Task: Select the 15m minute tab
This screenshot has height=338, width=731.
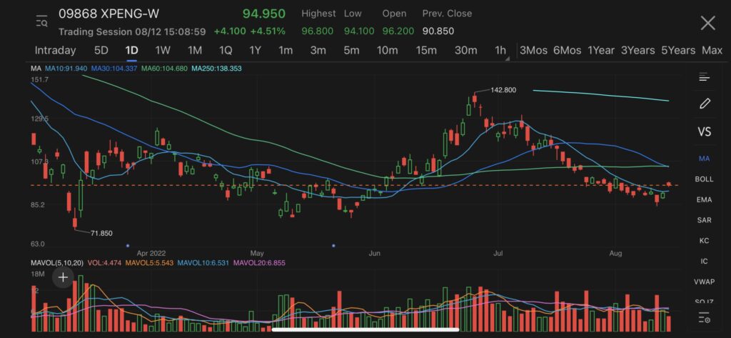Action: tap(426, 51)
